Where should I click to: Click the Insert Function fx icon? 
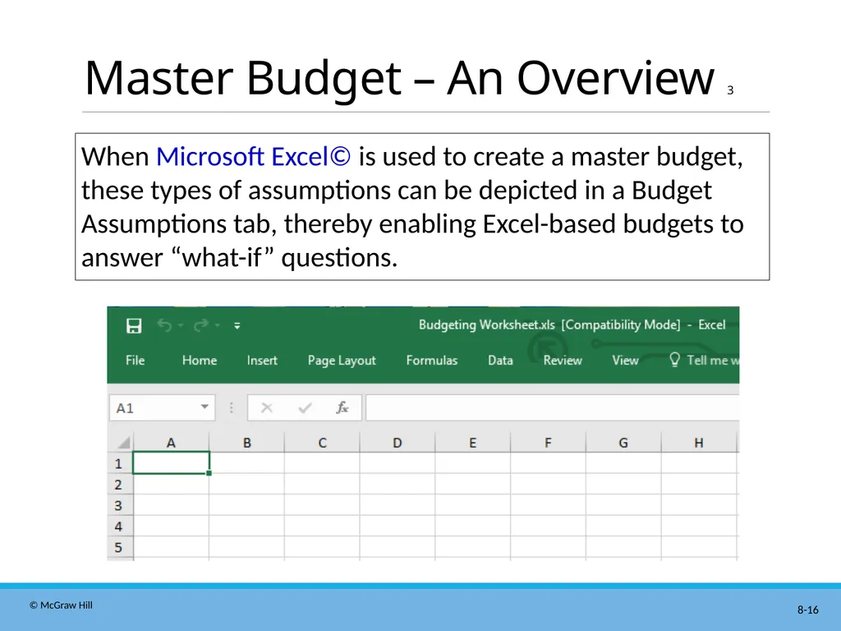click(x=342, y=408)
